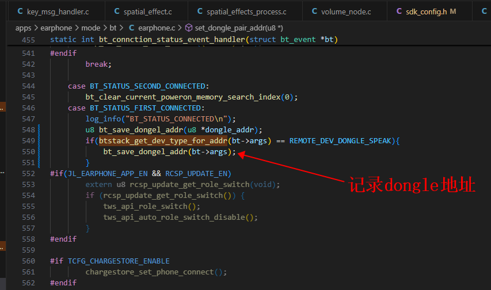
Task: Click the modified 'M' badge on sdk_config.h tab
Action: pos(453,12)
